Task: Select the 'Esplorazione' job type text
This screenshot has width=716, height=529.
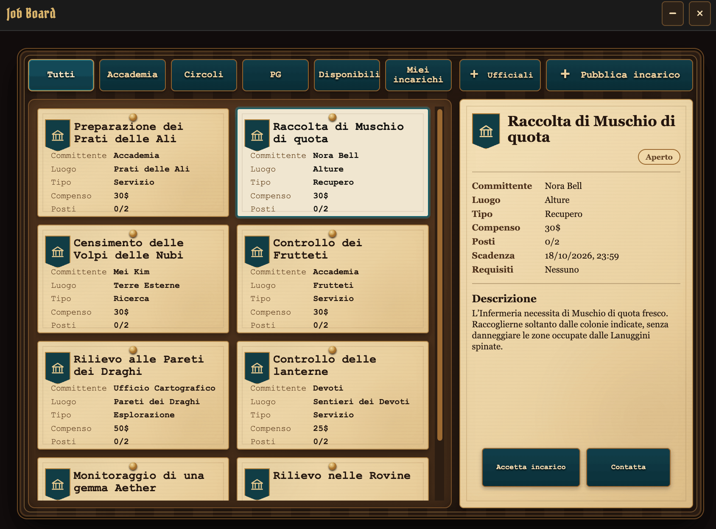Action: point(144,415)
